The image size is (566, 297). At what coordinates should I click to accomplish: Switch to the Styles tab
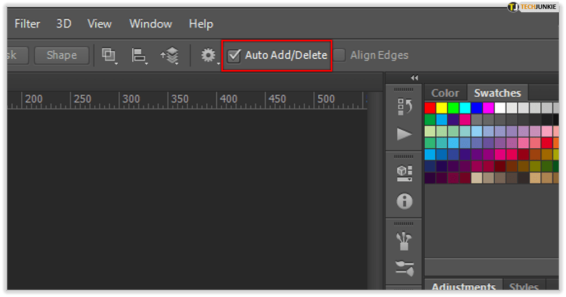click(523, 287)
